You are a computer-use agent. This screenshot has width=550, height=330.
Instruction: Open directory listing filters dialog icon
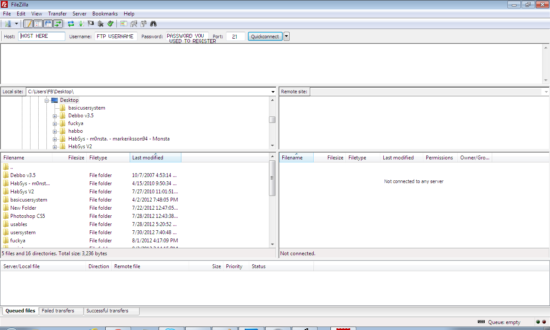[x=124, y=24]
